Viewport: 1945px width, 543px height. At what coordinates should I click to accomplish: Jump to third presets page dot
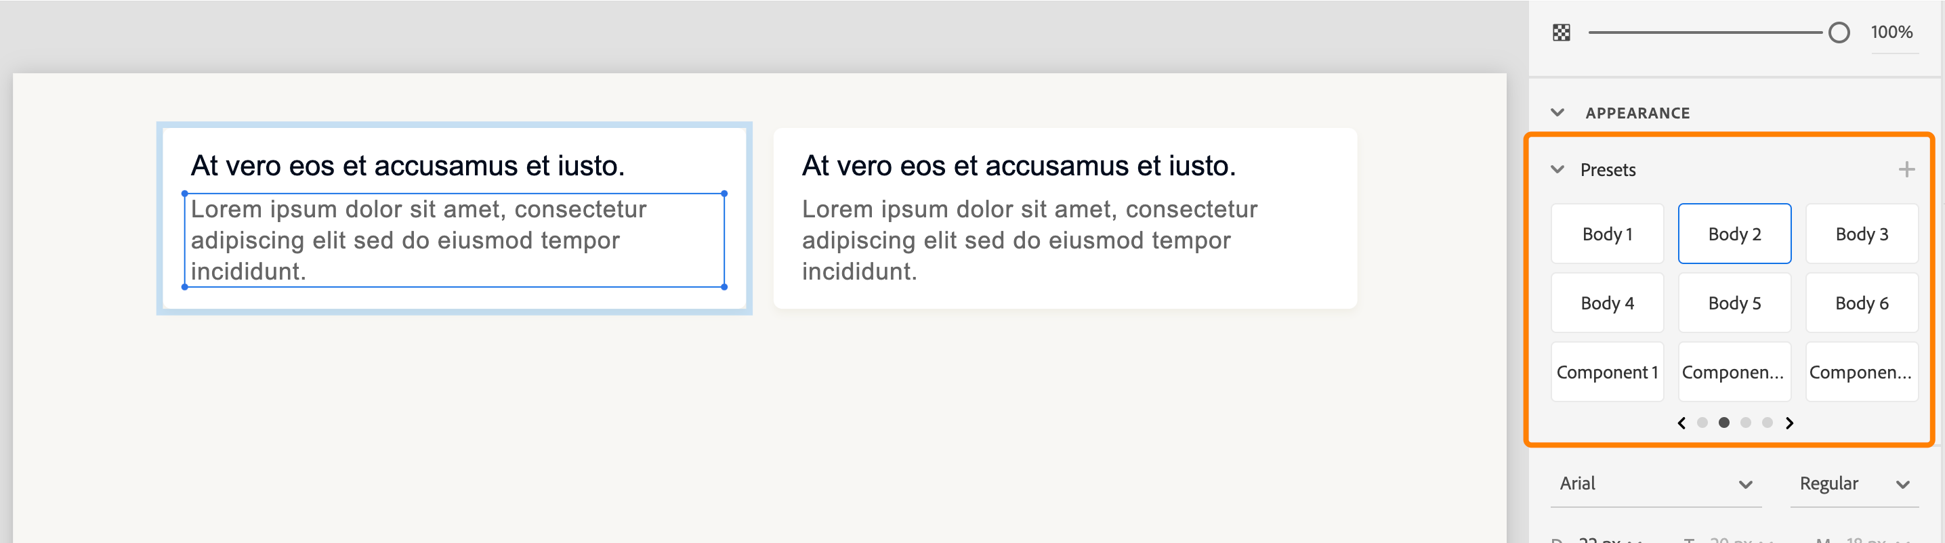[1745, 423]
